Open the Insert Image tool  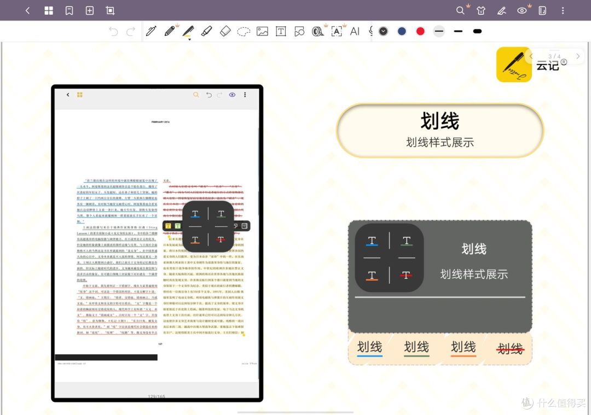point(262,31)
